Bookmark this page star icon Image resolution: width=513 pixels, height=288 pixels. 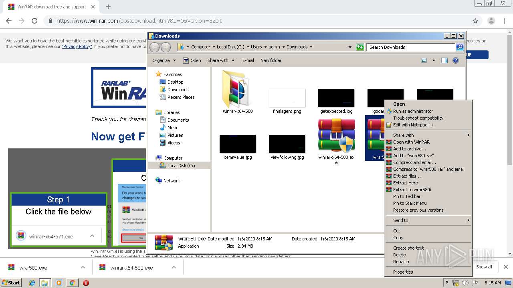tap(475, 21)
